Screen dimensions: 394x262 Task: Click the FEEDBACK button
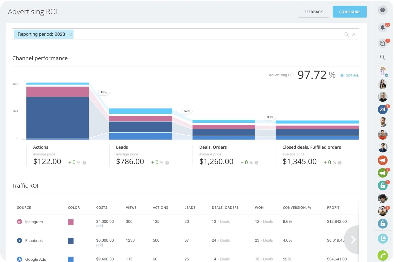(x=313, y=12)
